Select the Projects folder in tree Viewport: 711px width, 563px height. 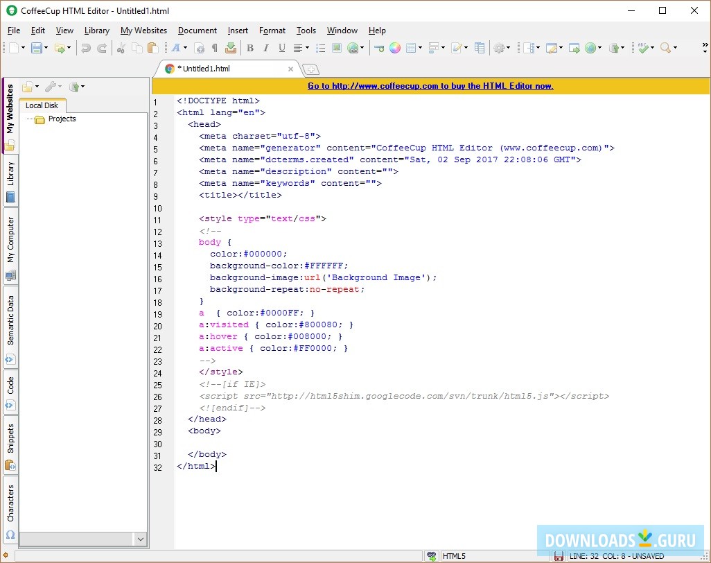click(x=62, y=119)
